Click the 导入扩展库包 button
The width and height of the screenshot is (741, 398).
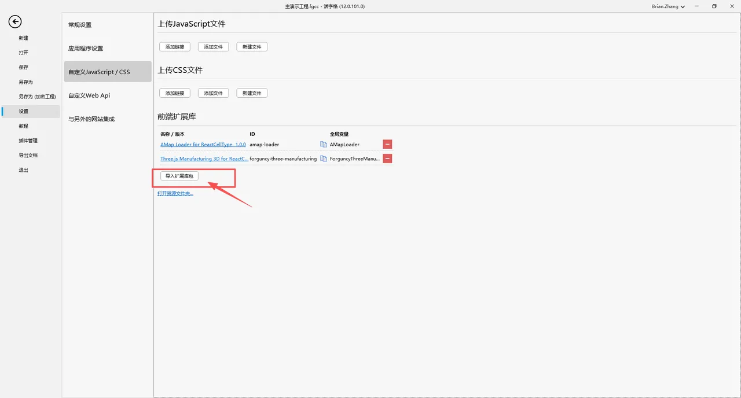(x=179, y=176)
